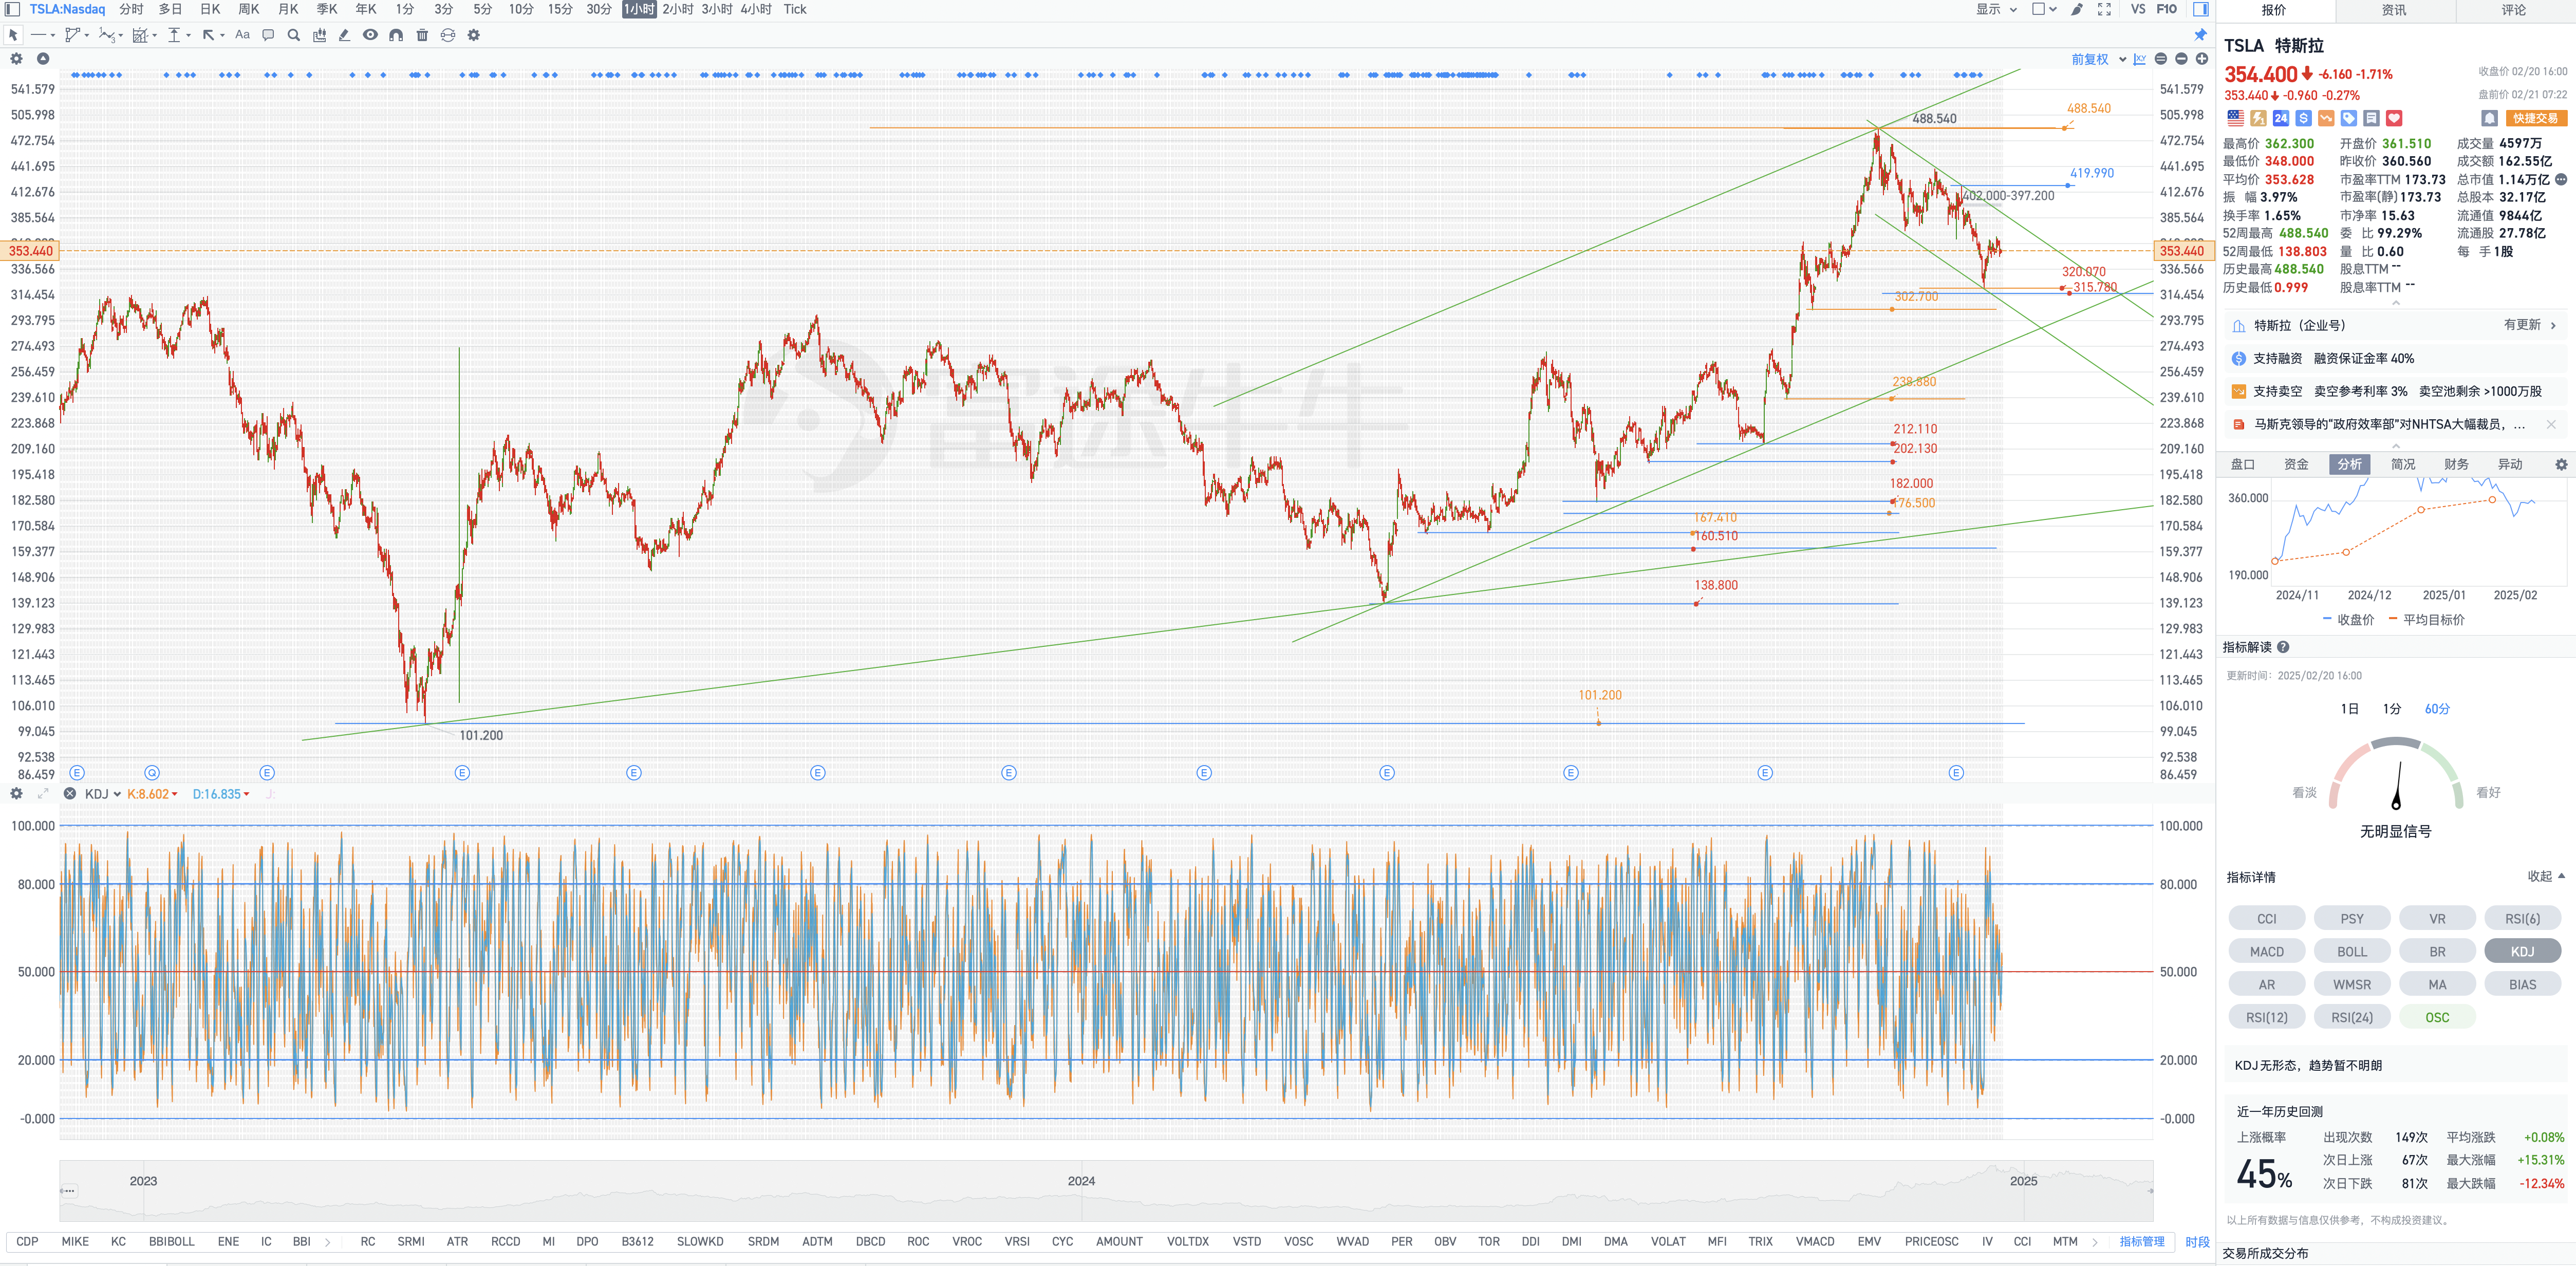Image resolution: width=2576 pixels, height=1266 pixels.
Task: Select the BOLL indicator pill
Action: pyautogui.click(x=2351, y=951)
